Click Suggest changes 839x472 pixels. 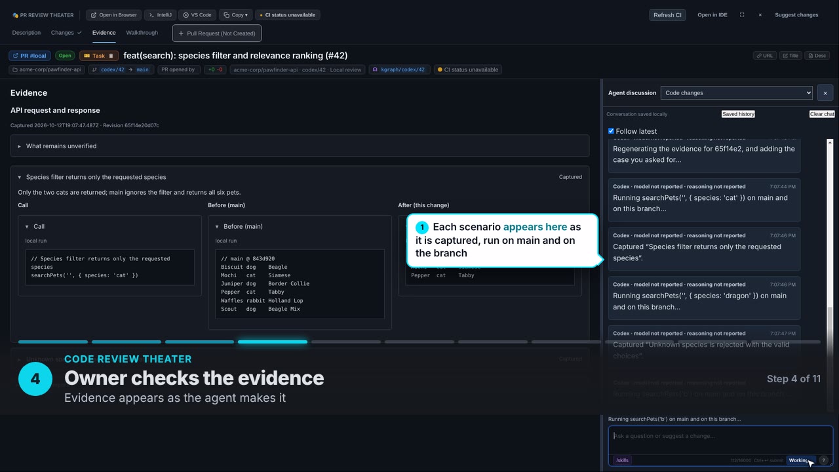[796, 15]
